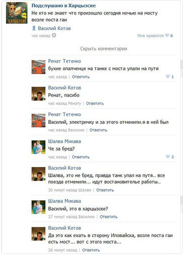Reply to 'Василий, это в харцызске?' comment

[109, 217]
